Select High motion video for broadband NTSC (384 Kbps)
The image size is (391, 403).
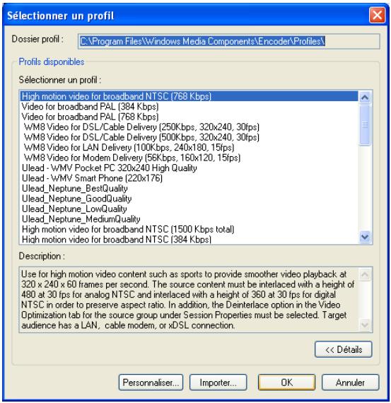tap(189, 239)
